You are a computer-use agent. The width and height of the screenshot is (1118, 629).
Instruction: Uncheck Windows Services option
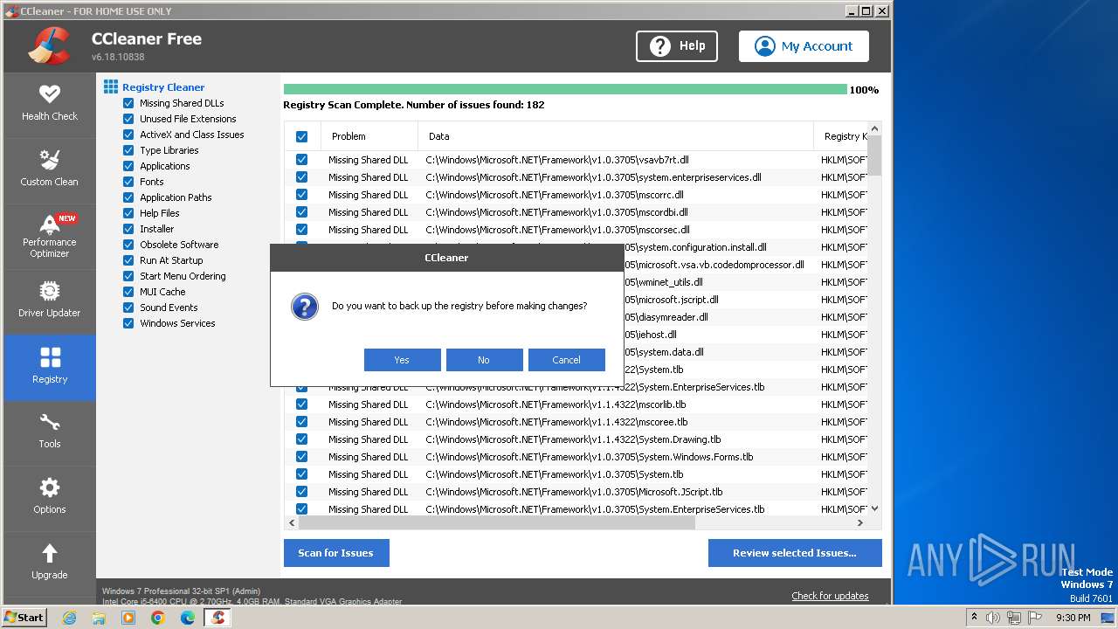point(128,323)
